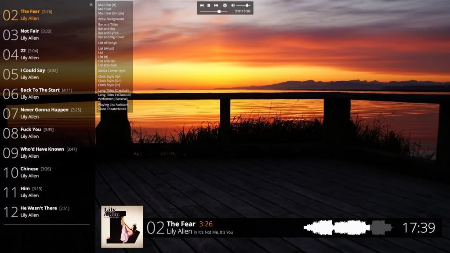Select 'Main Bar [Simple]' layout

pyautogui.click(x=111, y=13)
